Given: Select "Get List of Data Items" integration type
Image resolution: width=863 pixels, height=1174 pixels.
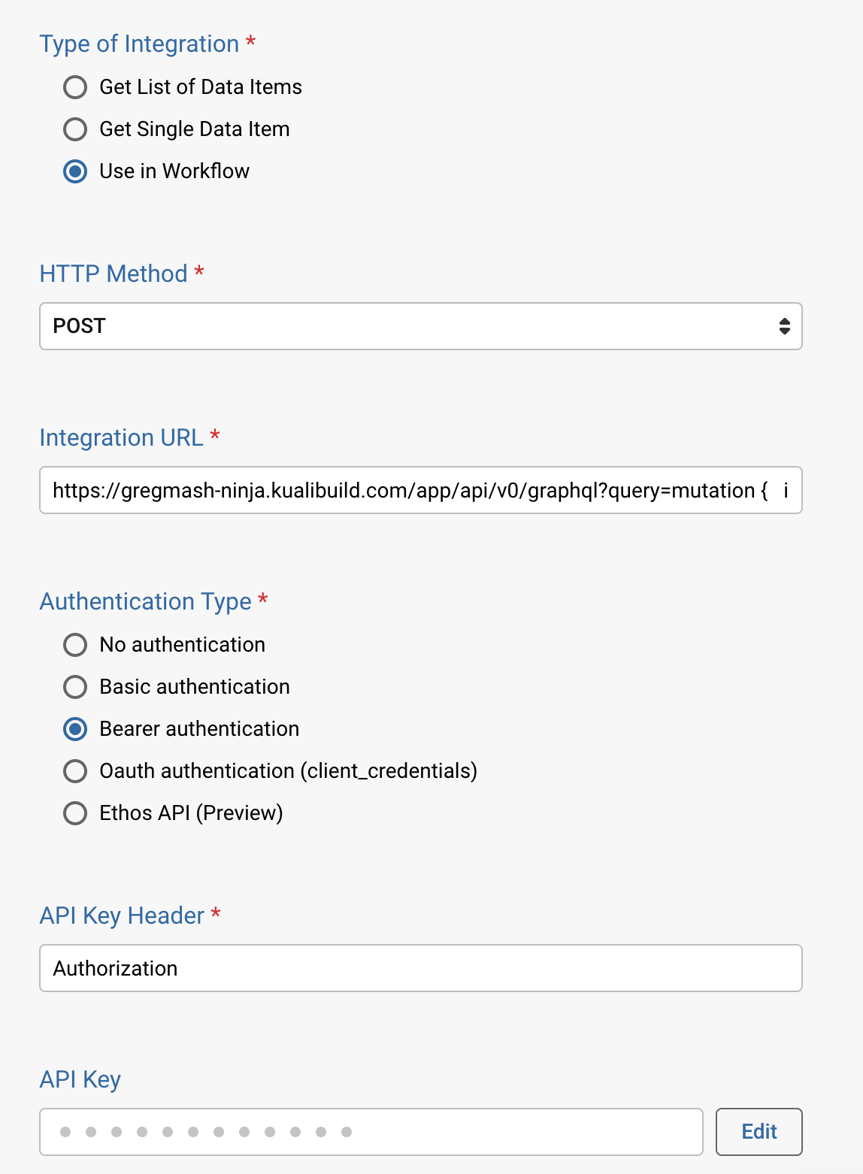Looking at the screenshot, I should [74, 87].
